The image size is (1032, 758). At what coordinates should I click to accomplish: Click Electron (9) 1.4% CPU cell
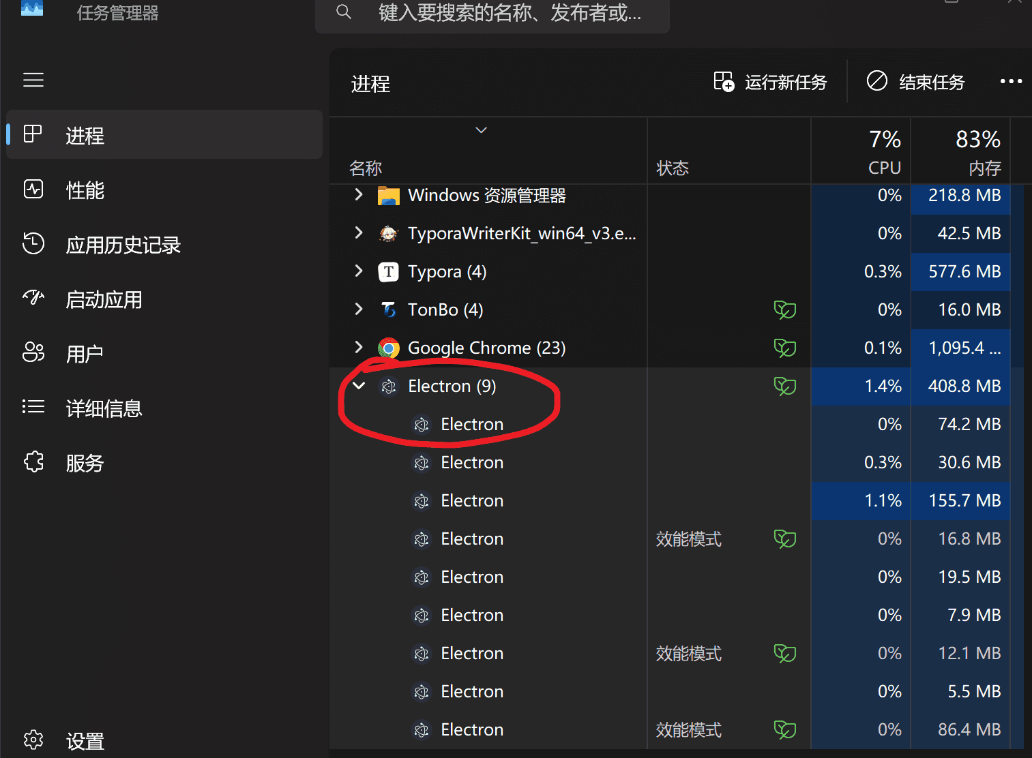pos(861,386)
